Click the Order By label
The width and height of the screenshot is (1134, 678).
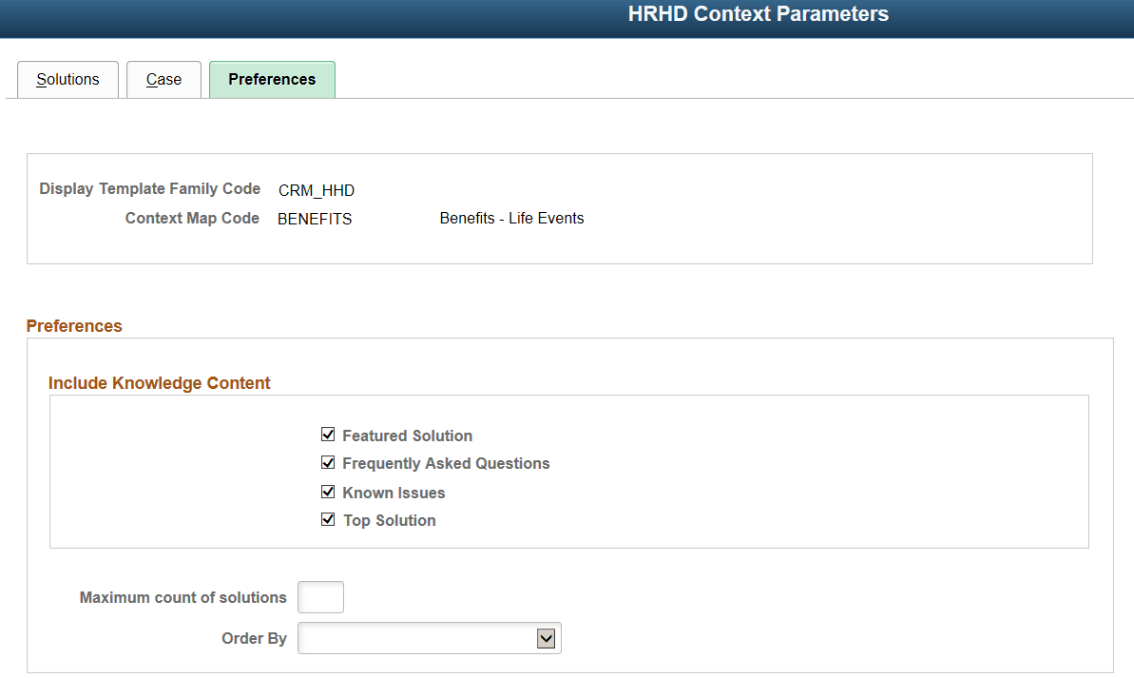tap(254, 638)
